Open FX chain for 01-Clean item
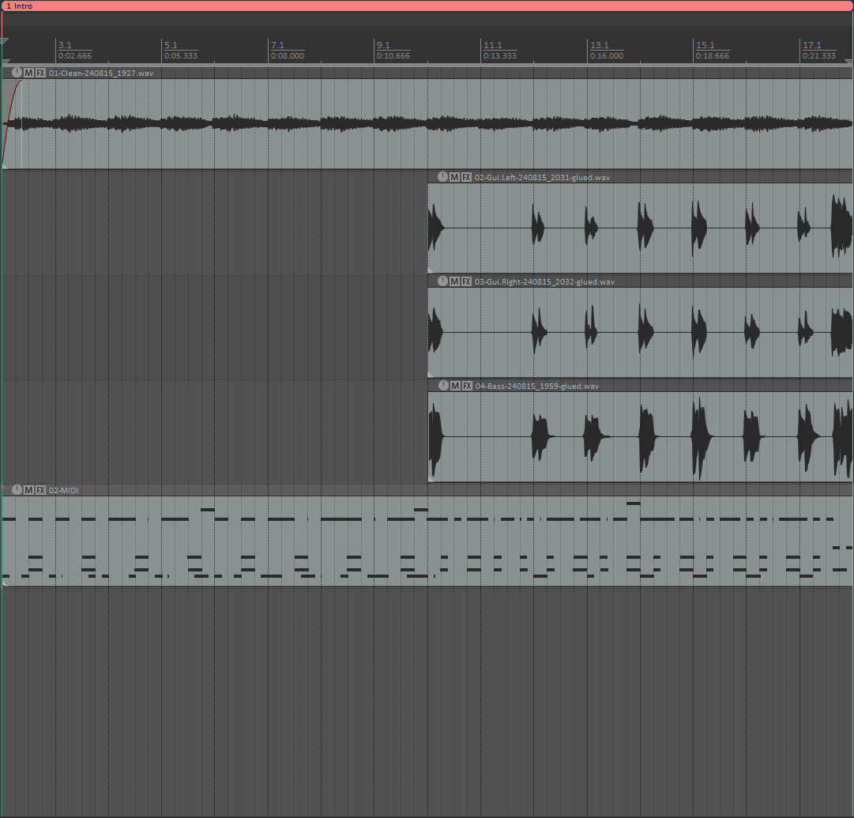 40,73
